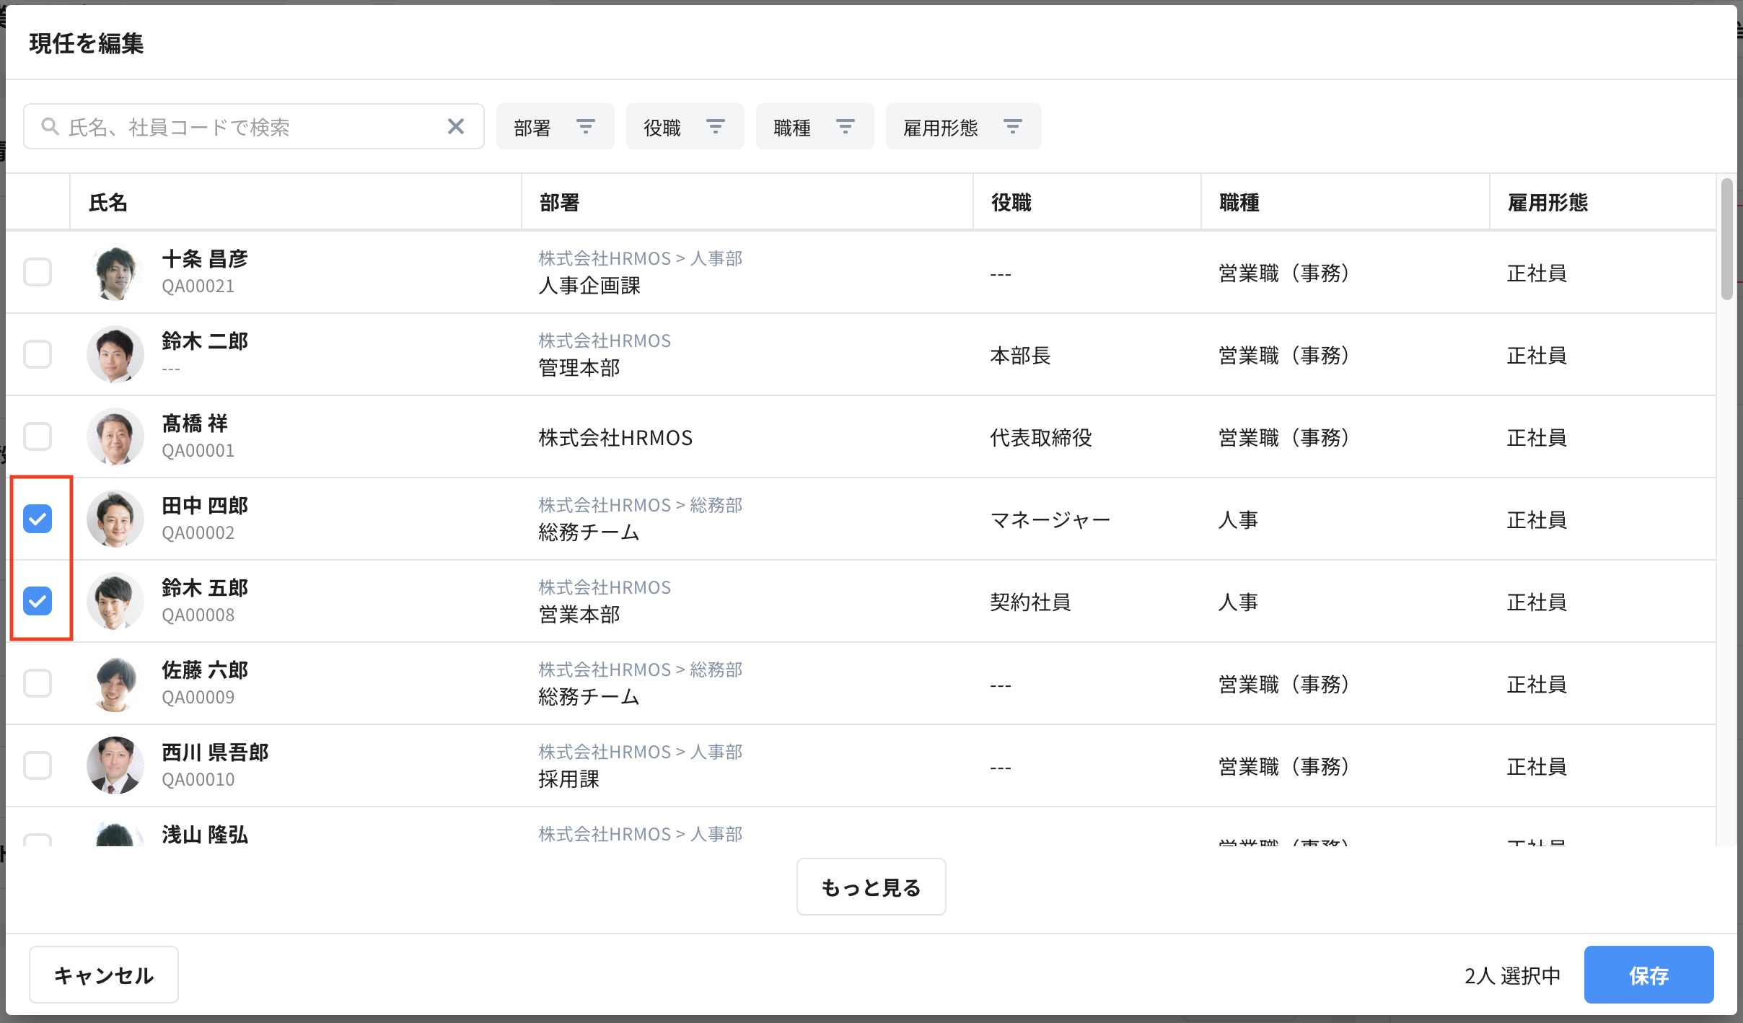
Task: Check the checkbox for 西川 県吾郎
Action: tap(38, 765)
